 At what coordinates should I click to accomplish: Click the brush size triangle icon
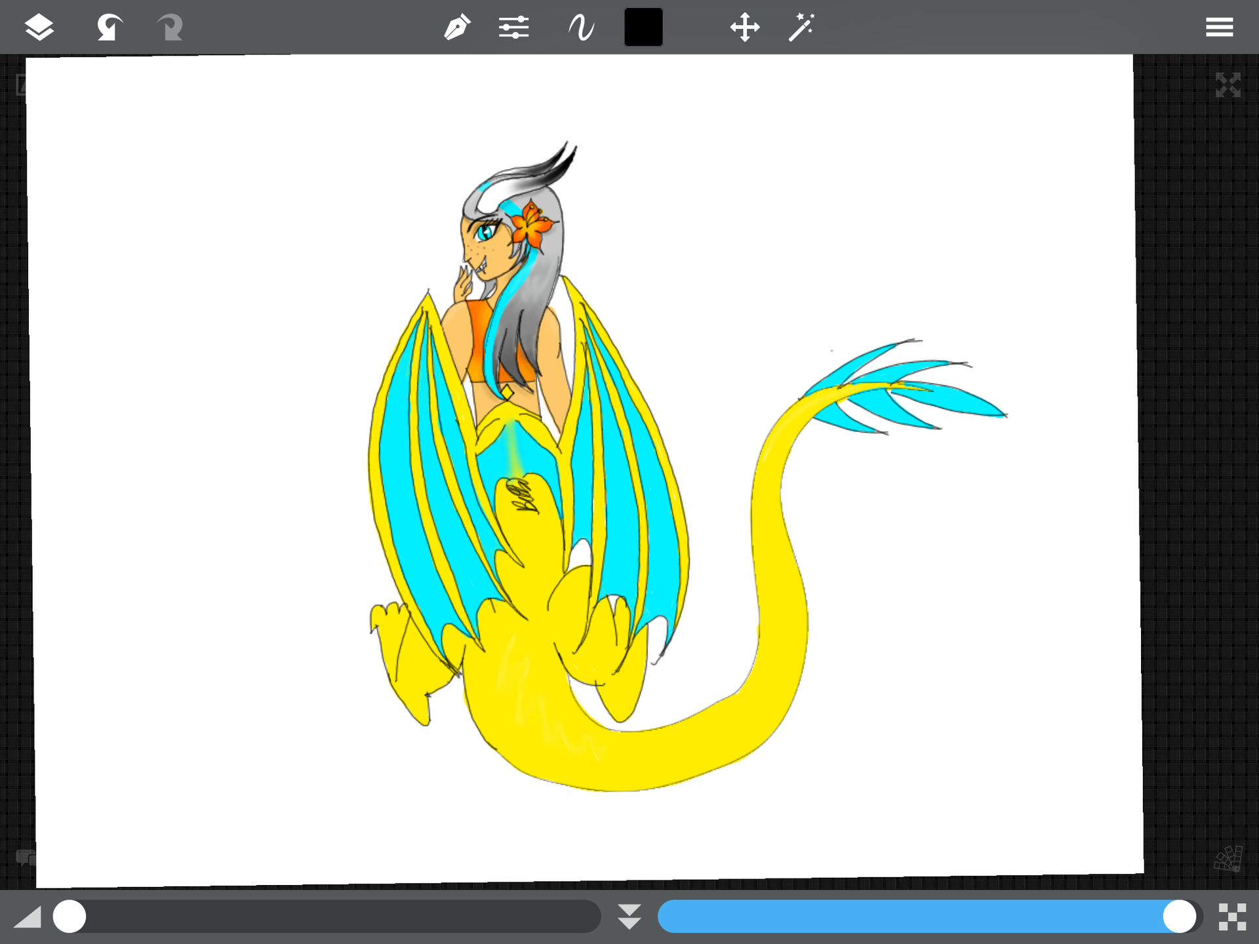coord(28,916)
